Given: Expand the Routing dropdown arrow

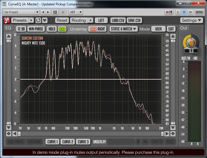Looking at the screenshot, I should pyautogui.click(x=91, y=20).
